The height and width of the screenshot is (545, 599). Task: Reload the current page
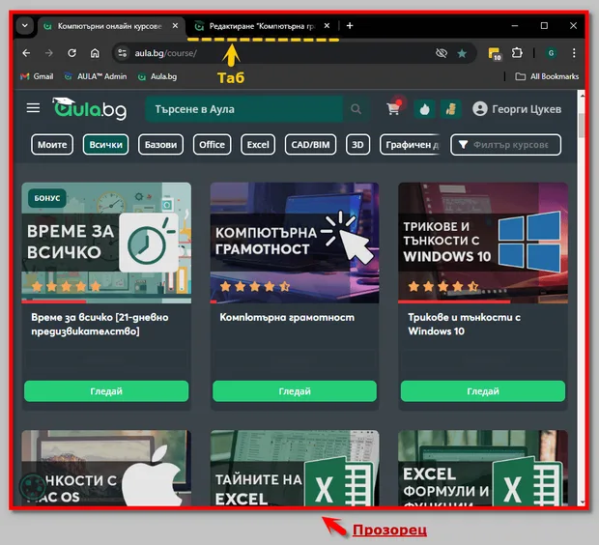71,53
